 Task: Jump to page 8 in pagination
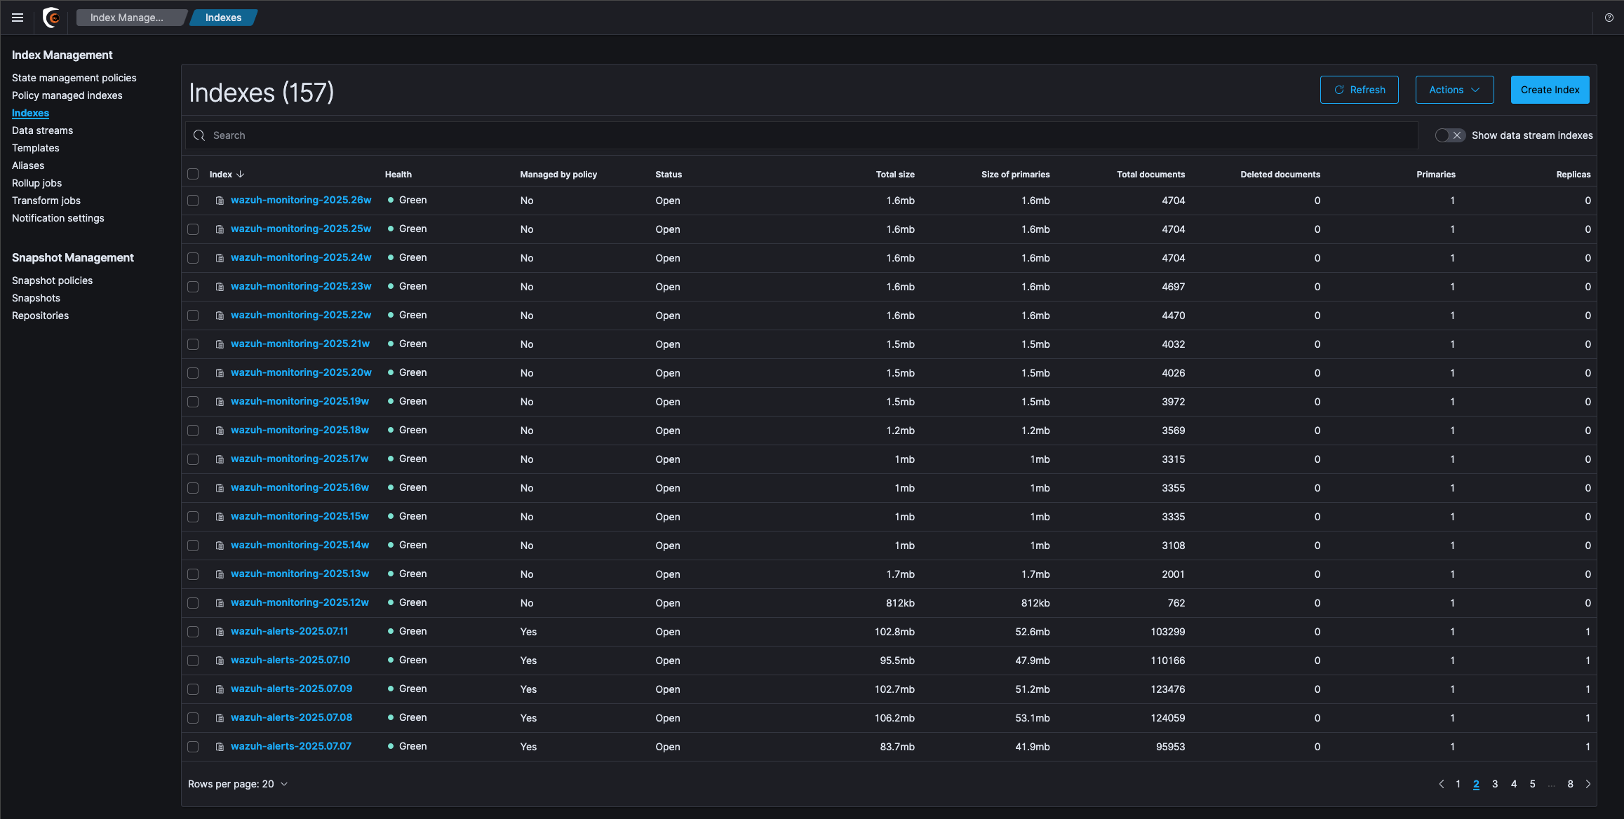[x=1570, y=784]
